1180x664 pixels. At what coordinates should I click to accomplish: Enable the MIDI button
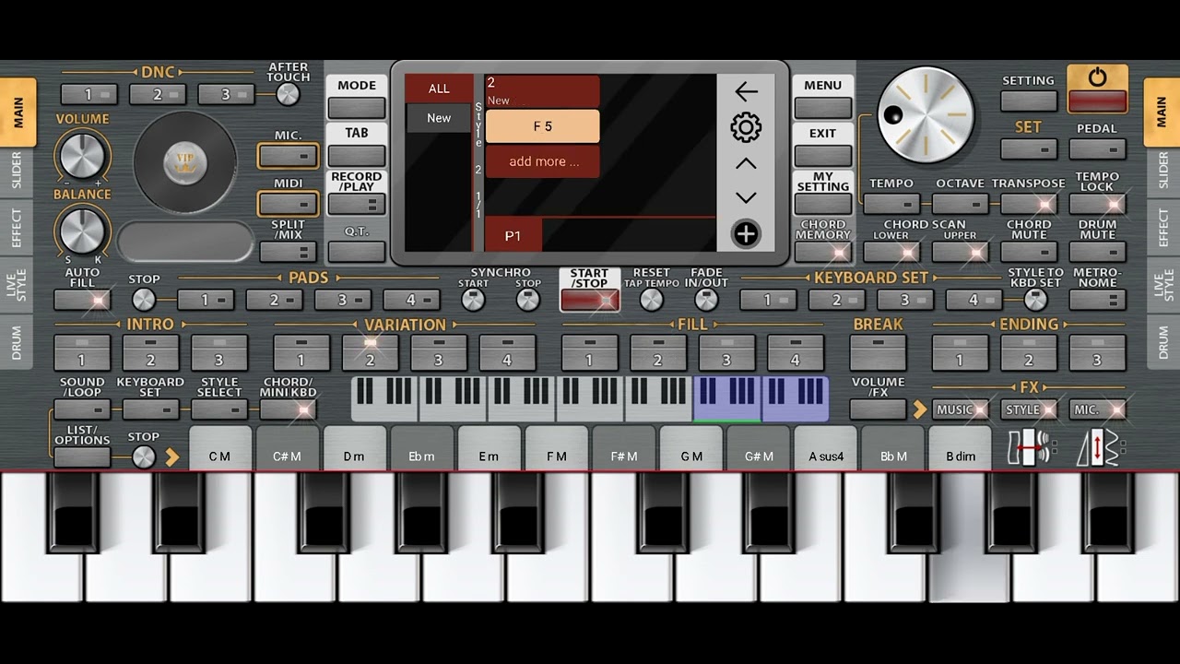(288, 204)
